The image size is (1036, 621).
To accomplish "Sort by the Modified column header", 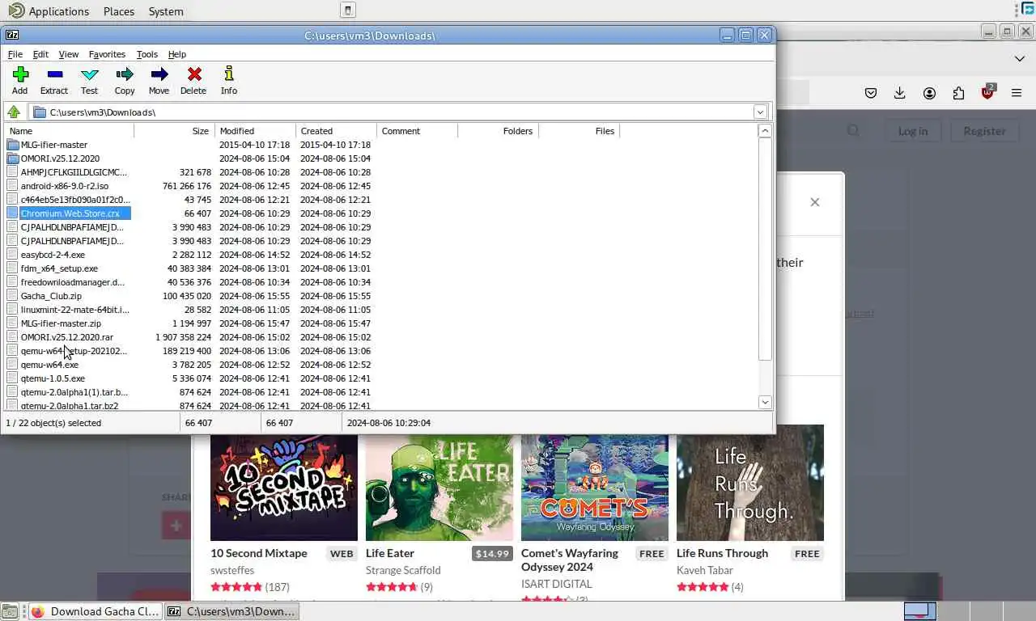I will pos(255,131).
